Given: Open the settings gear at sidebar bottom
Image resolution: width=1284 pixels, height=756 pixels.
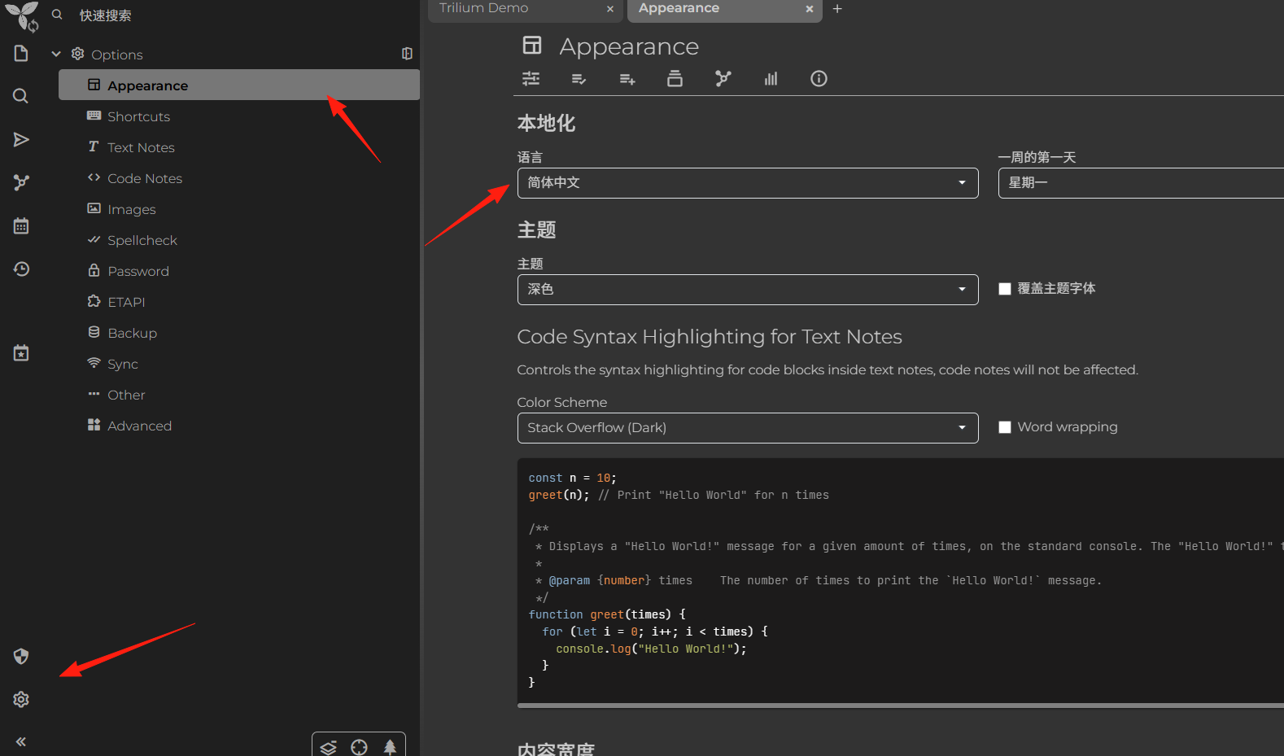Looking at the screenshot, I should 21,699.
